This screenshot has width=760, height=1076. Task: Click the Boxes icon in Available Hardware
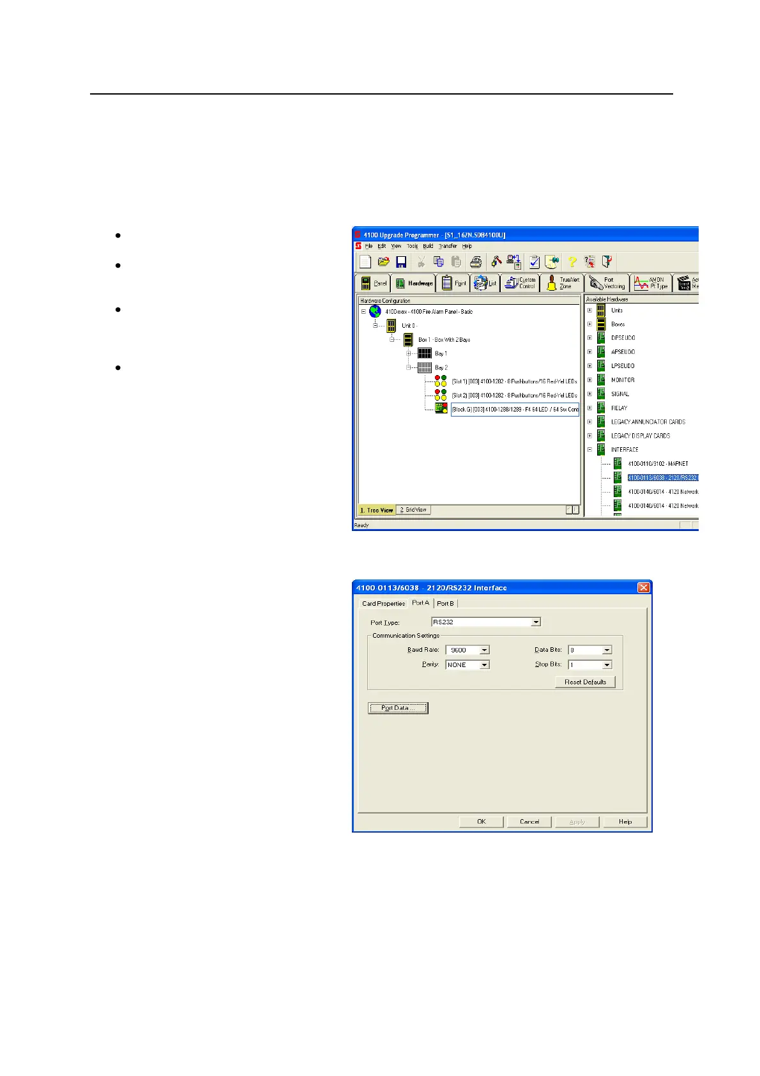point(601,325)
